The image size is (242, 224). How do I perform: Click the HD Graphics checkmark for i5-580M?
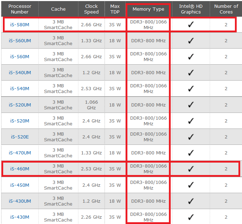(191, 24)
